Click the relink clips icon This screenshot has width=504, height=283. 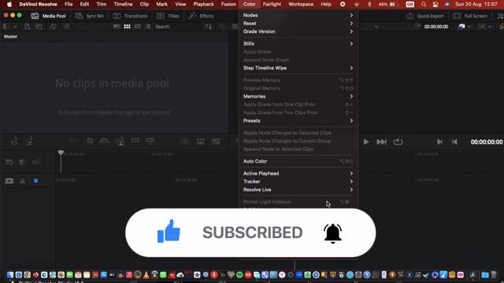point(67,27)
